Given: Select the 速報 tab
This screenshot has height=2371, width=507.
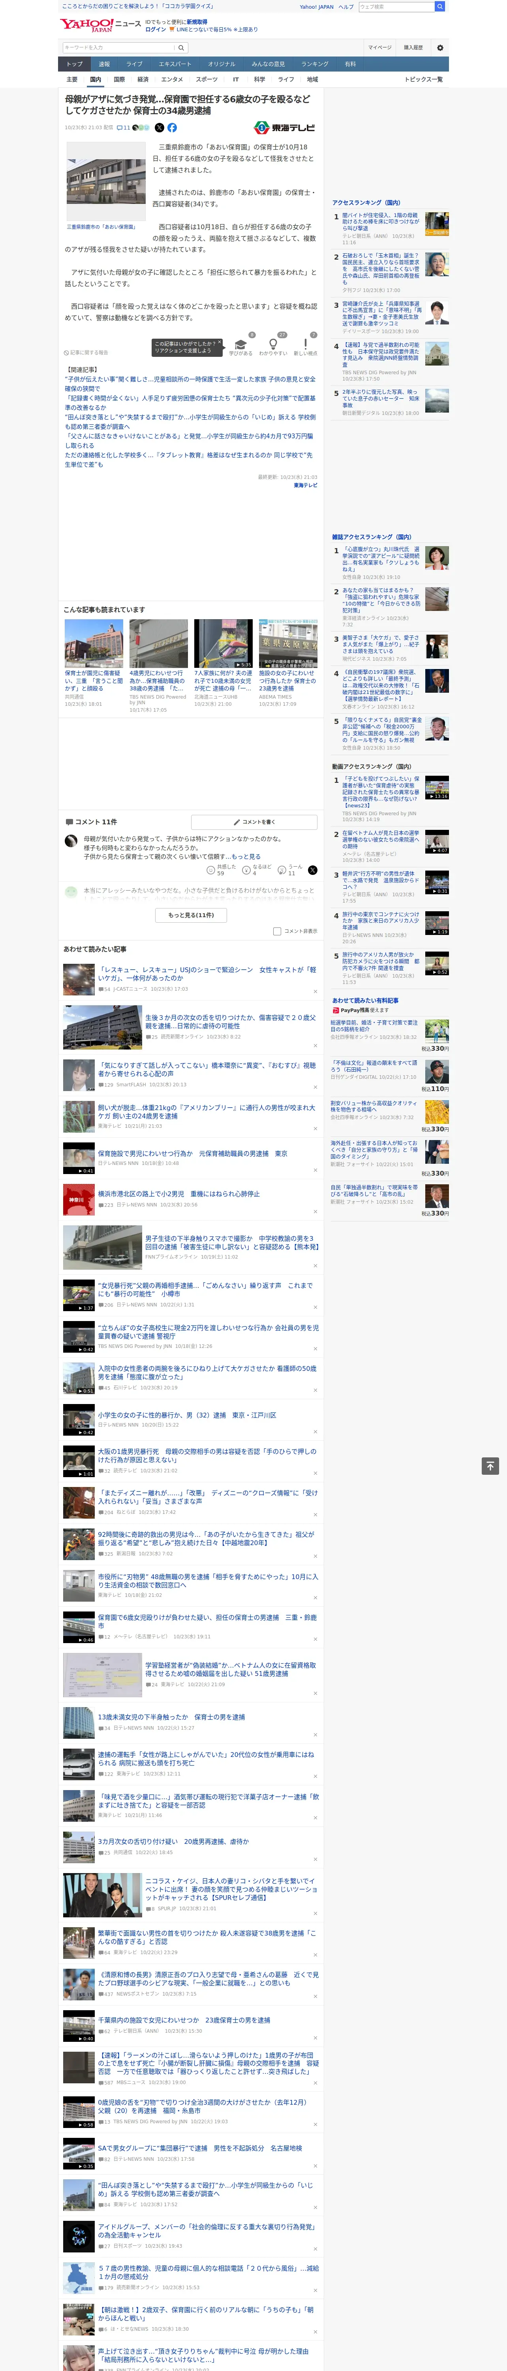Looking at the screenshot, I should 104,64.
